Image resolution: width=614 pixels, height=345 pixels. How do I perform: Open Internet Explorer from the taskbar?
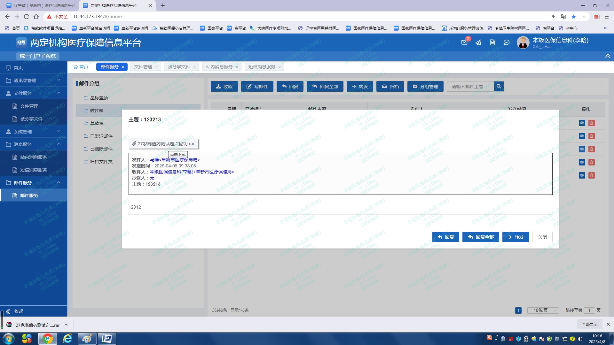coord(67,339)
